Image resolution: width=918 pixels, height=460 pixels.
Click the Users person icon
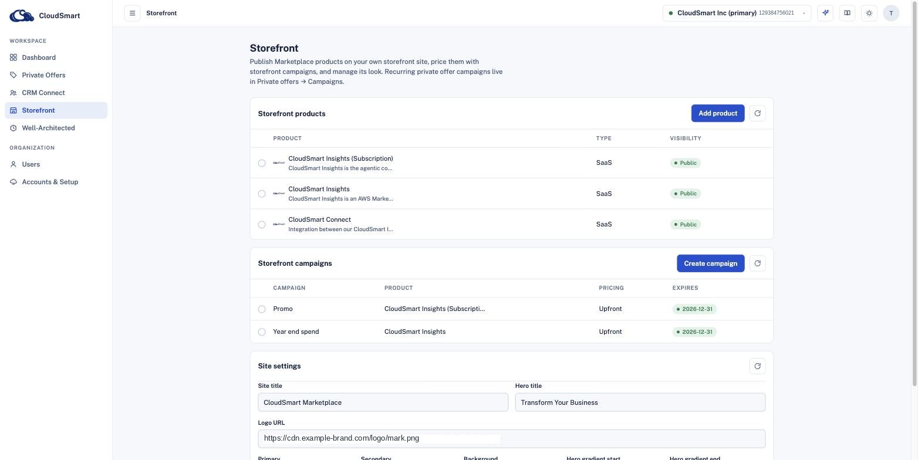(x=14, y=164)
